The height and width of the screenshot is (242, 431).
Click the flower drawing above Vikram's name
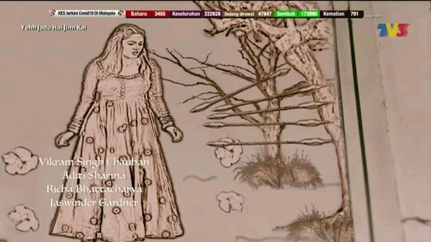[19, 160]
